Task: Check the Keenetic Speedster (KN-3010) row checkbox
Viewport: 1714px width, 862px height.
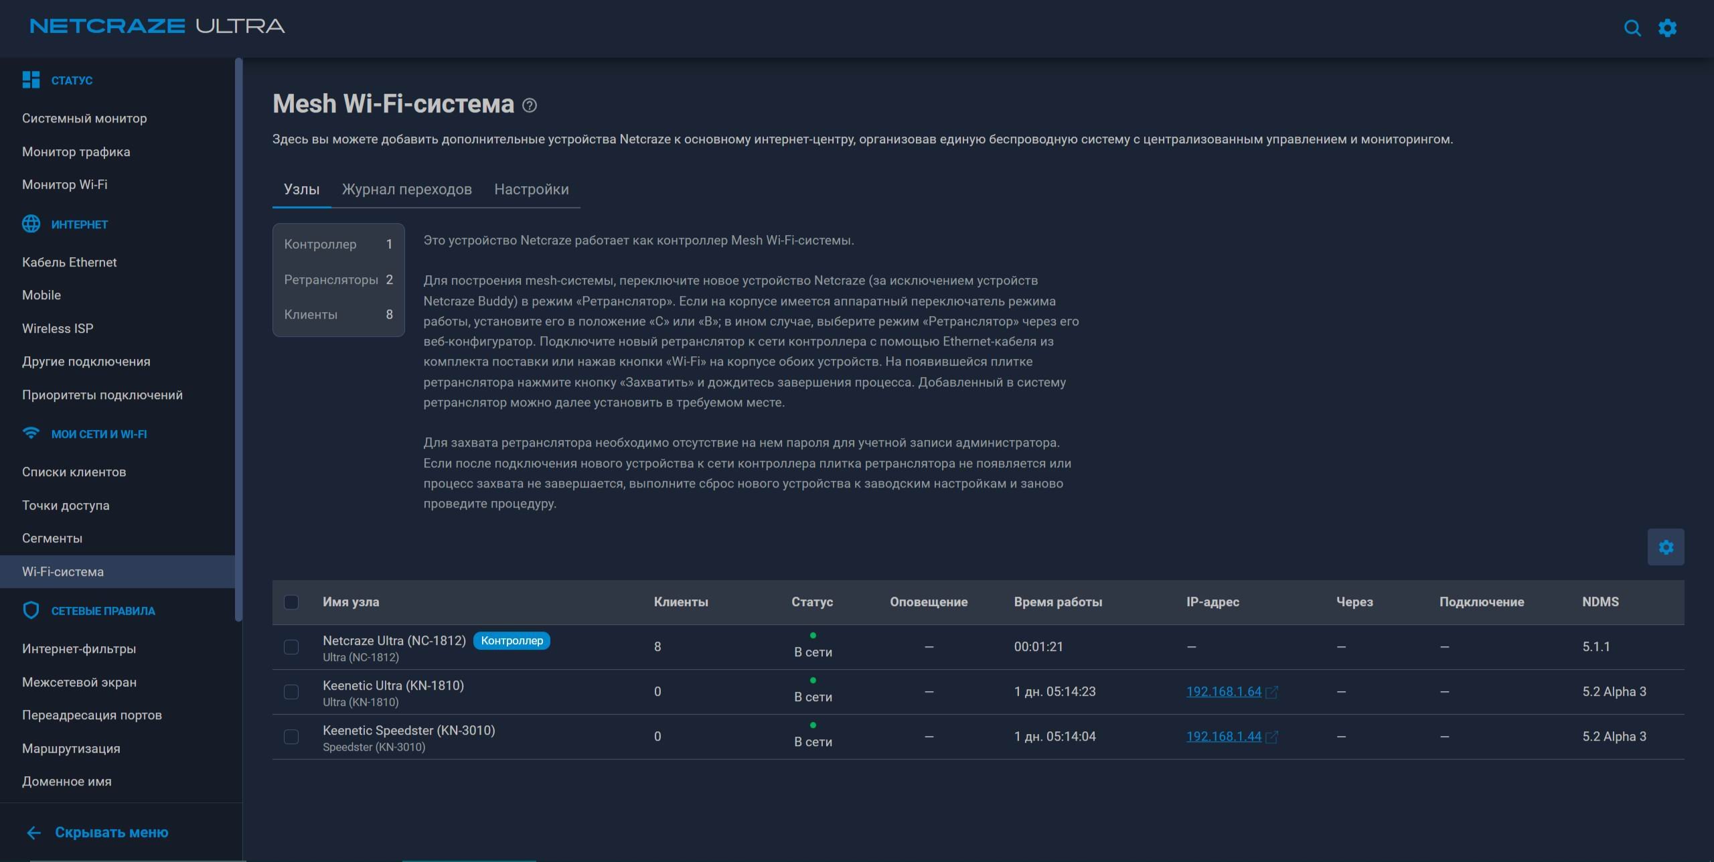Action: 291,737
